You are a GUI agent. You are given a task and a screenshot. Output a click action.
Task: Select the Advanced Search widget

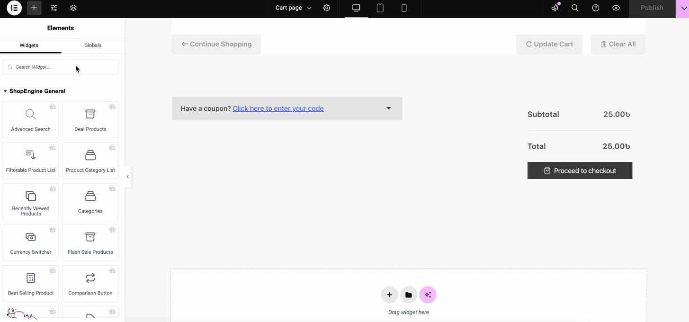31,120
